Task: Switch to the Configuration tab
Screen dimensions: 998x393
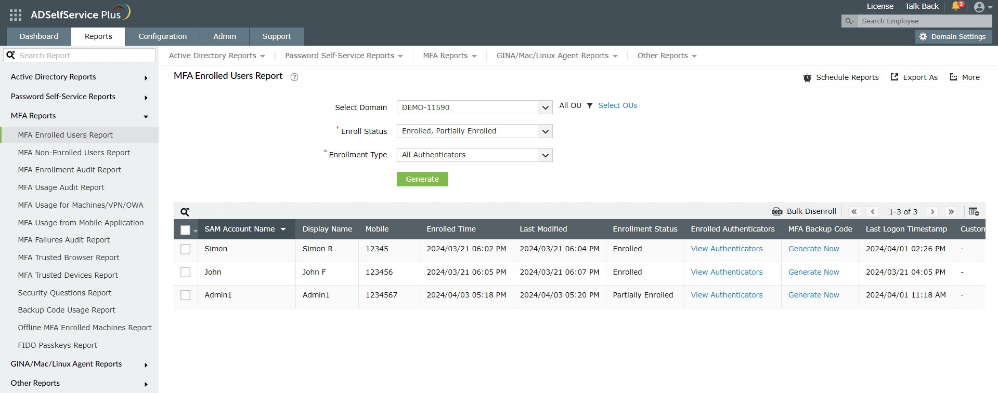Action: point(163,36)
